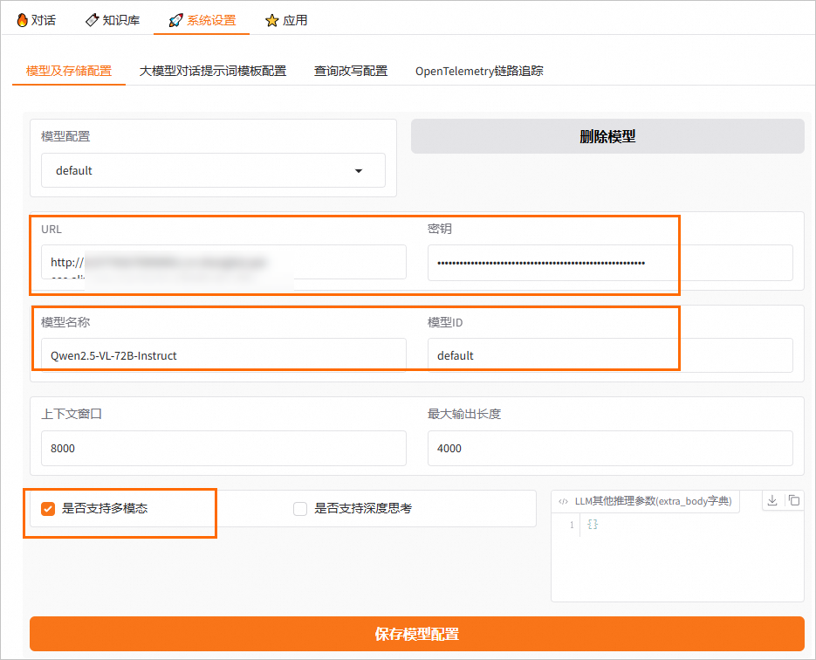Click the 模型ID field showing default

pyautogui.click(x=610, y=355)
